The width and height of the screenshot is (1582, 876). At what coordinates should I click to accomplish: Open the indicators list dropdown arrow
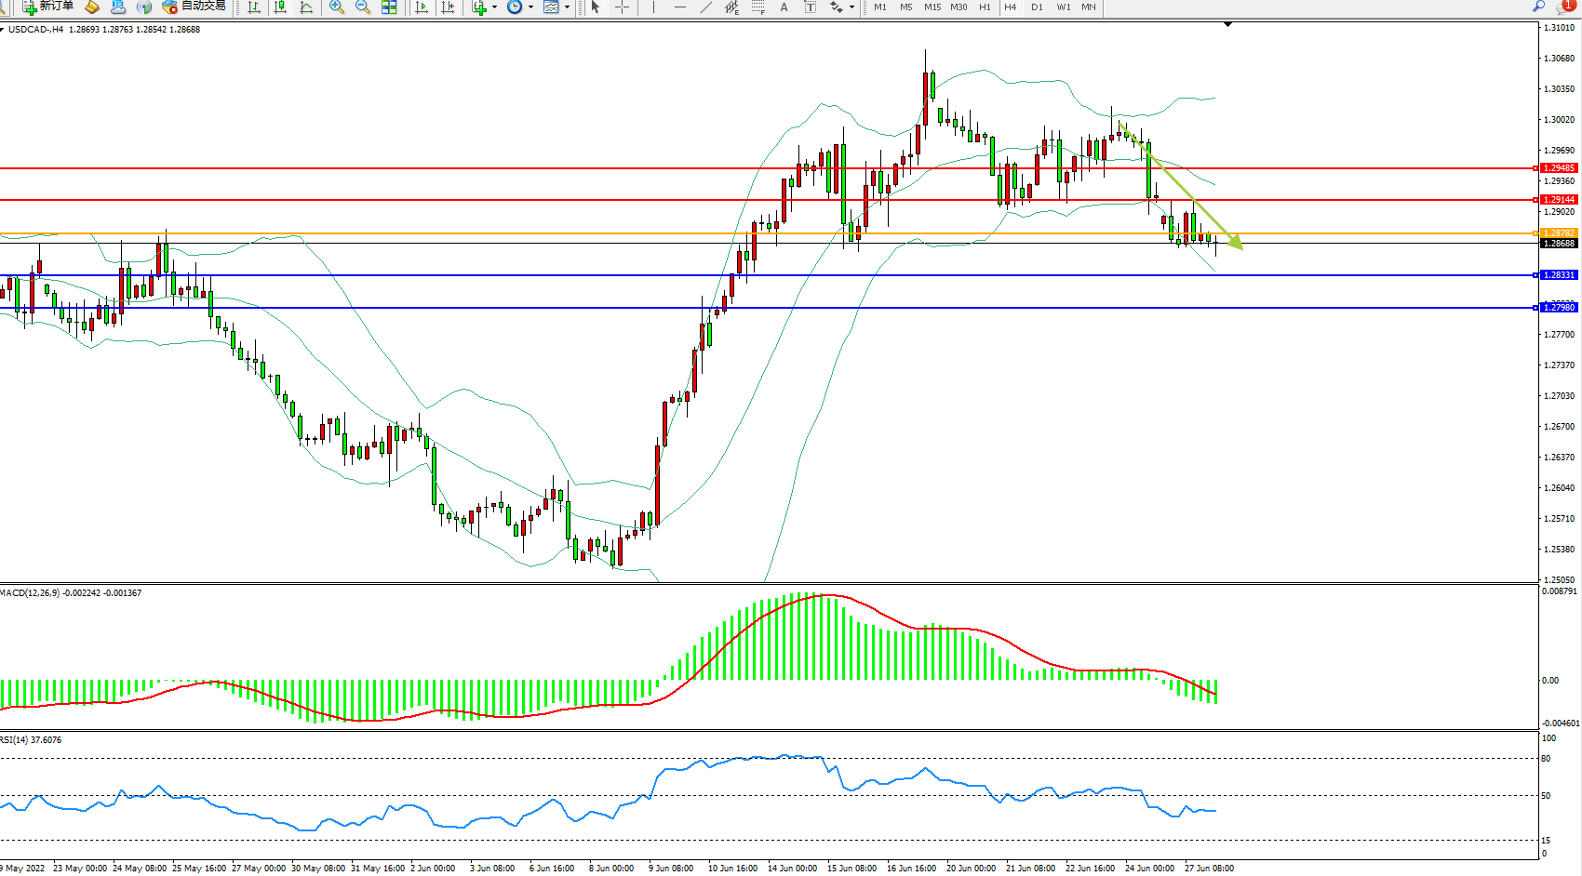coord(494,7)
